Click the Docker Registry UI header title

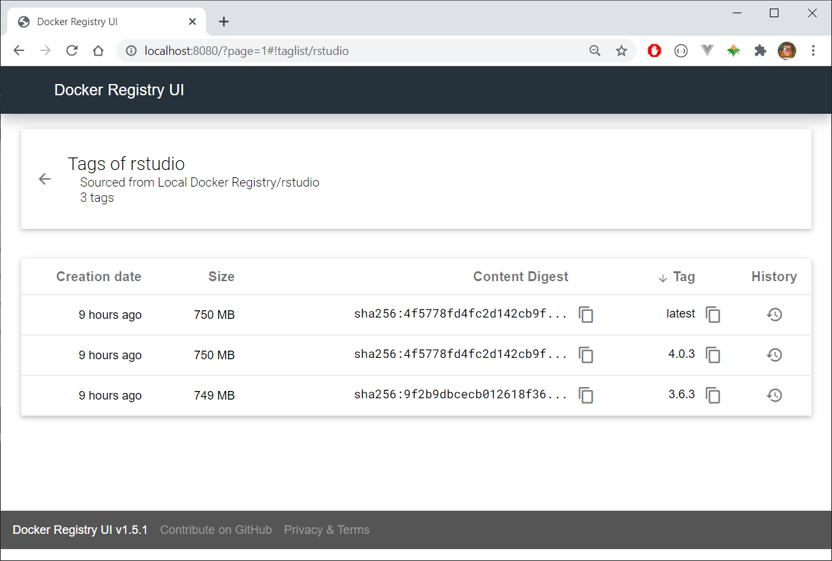tap(119, 90)
